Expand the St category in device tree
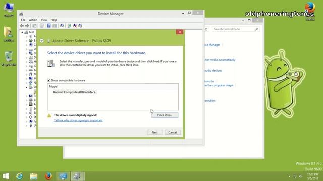 26,117
